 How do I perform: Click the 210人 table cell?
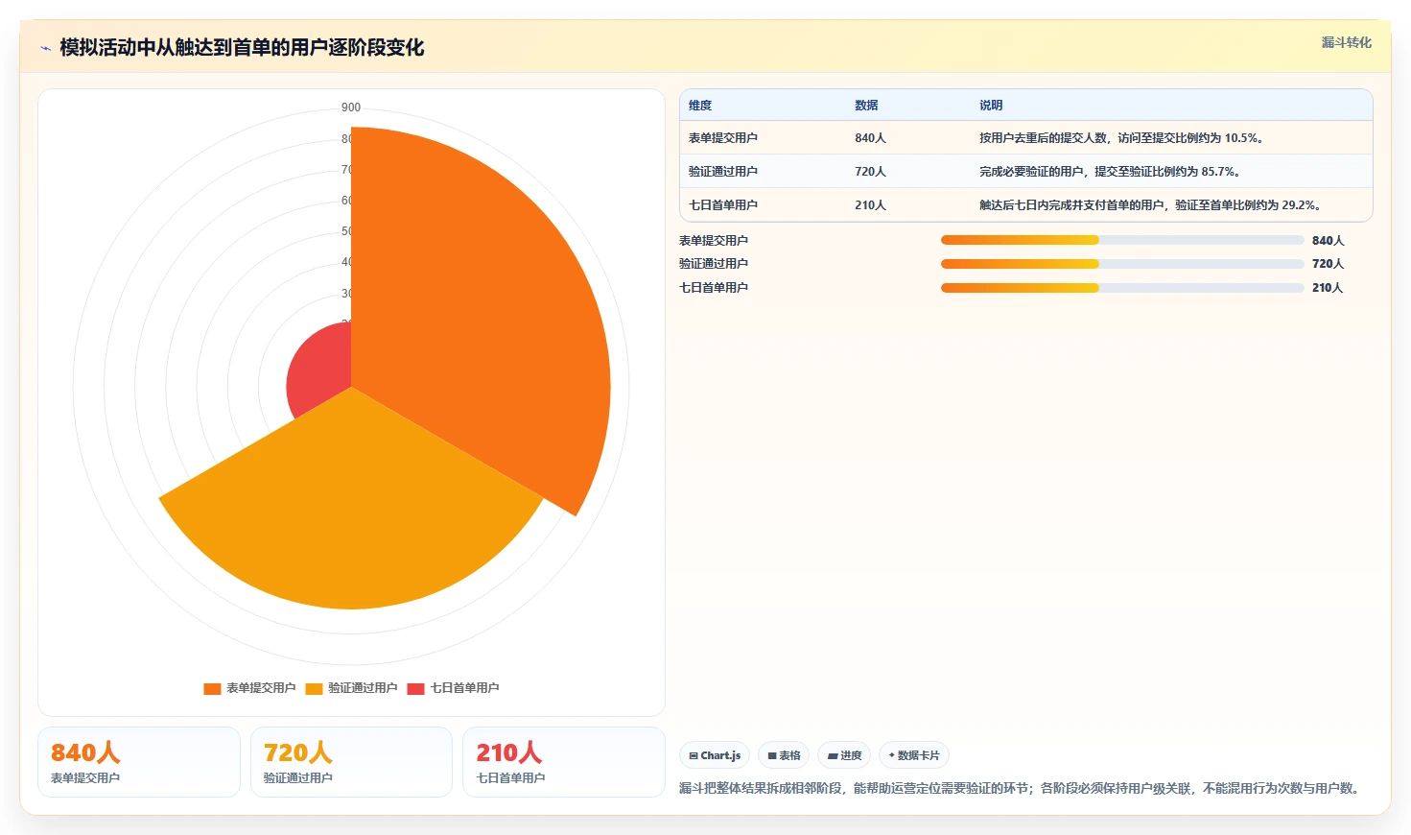(x=870, y=205)
